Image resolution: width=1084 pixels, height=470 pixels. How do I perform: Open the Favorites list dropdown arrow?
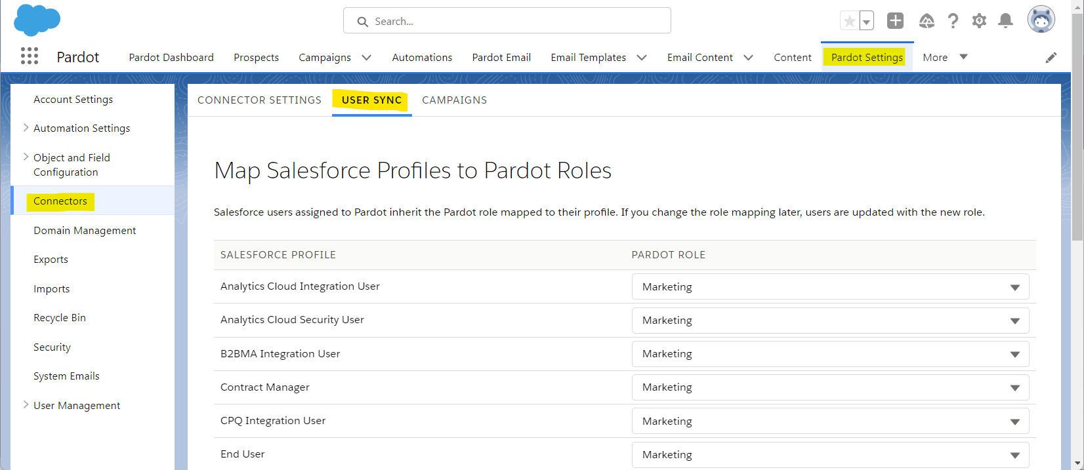867,21
